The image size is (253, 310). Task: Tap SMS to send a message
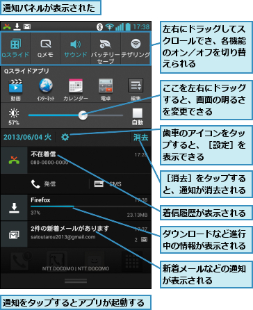(108, 184)
